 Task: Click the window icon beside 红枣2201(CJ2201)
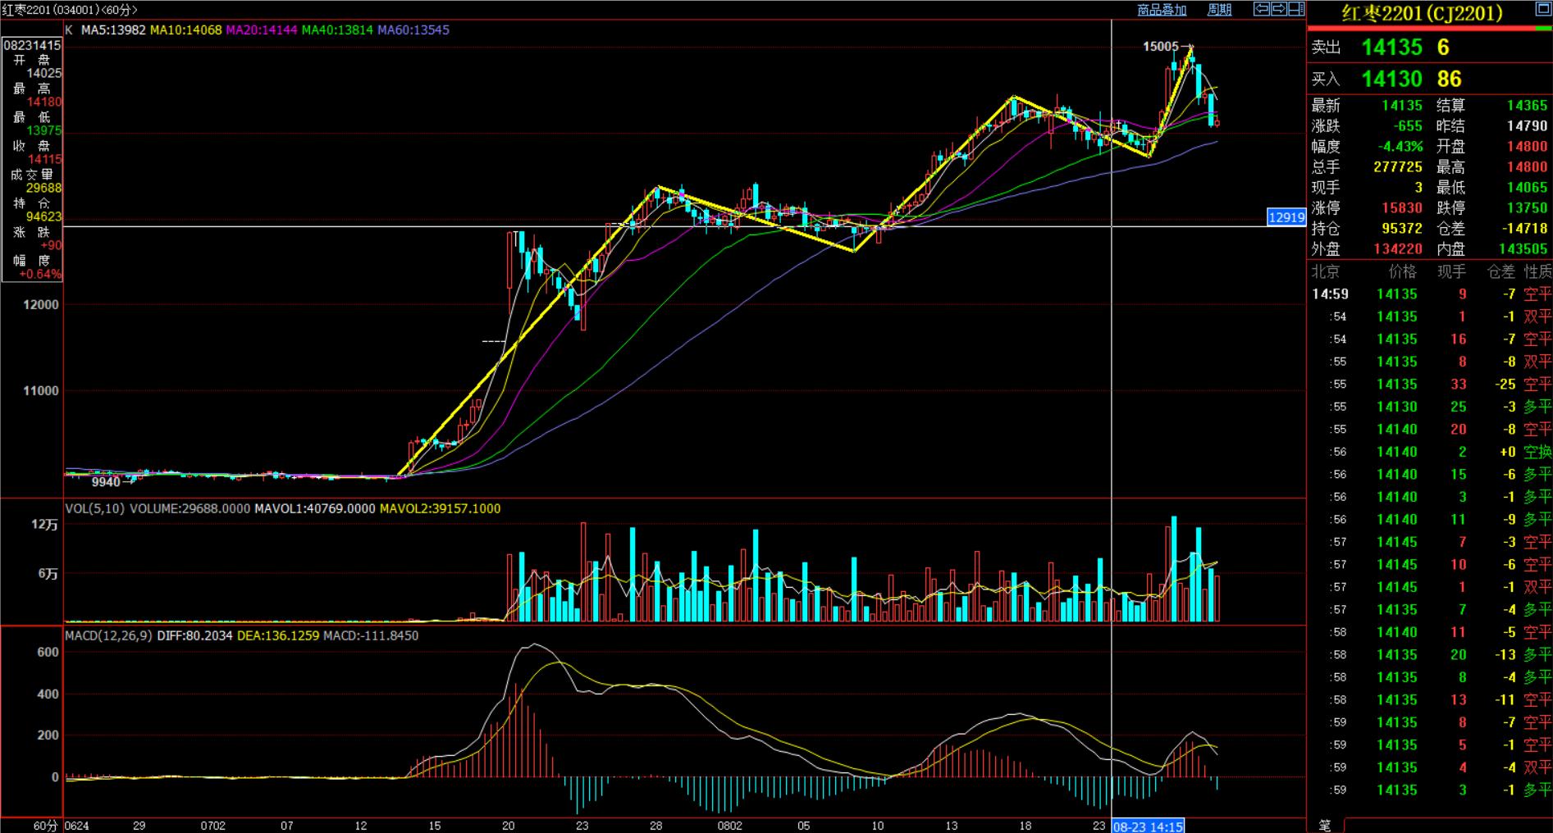pos(1542,10)
